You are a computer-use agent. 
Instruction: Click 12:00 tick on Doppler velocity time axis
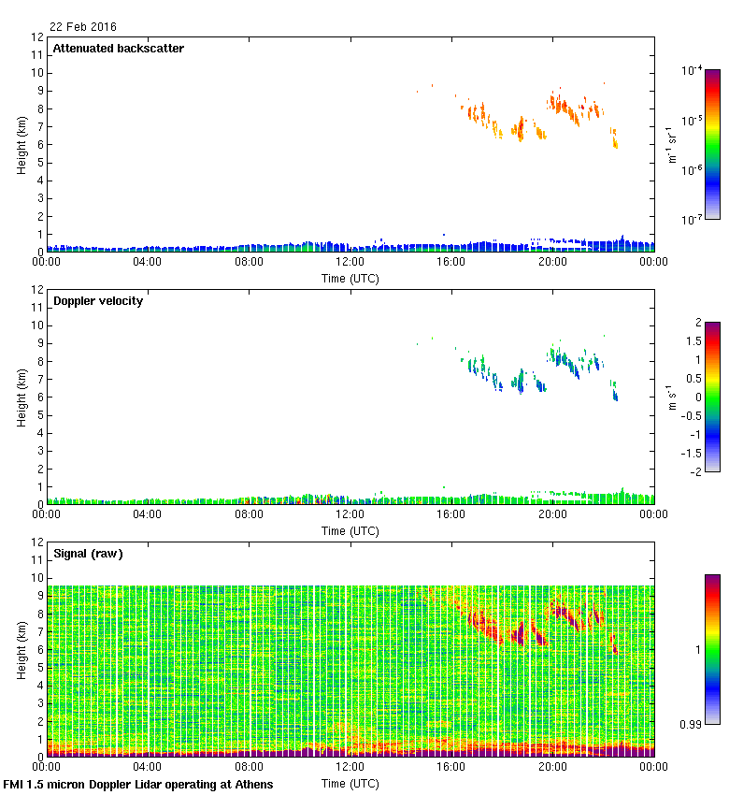click(350, 513)
